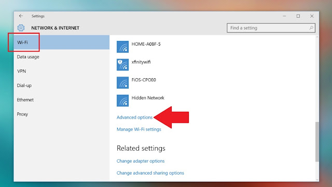This screenshot has width=332, height=187.
Task: Click the back arrow in Settings
Action: (x=21, y=16)
